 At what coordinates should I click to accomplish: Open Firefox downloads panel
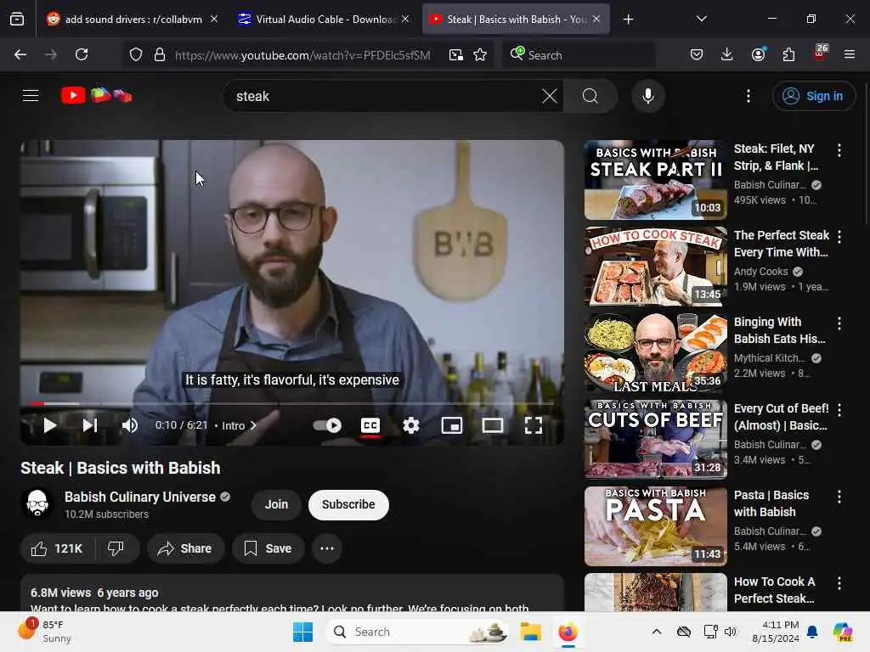pyautogui.click(x=727, y=54)
